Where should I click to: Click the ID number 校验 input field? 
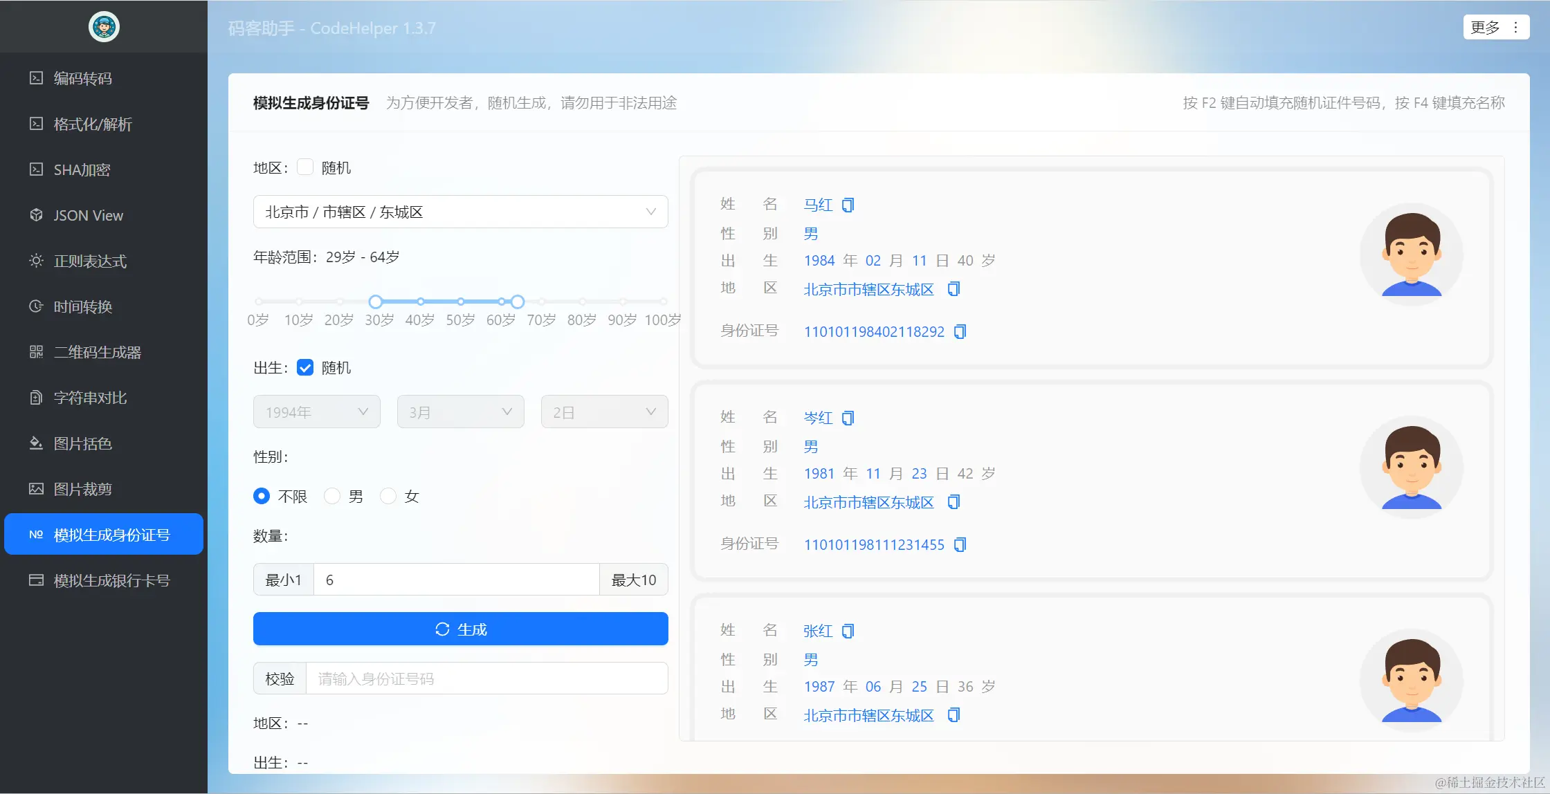[486, 678]
